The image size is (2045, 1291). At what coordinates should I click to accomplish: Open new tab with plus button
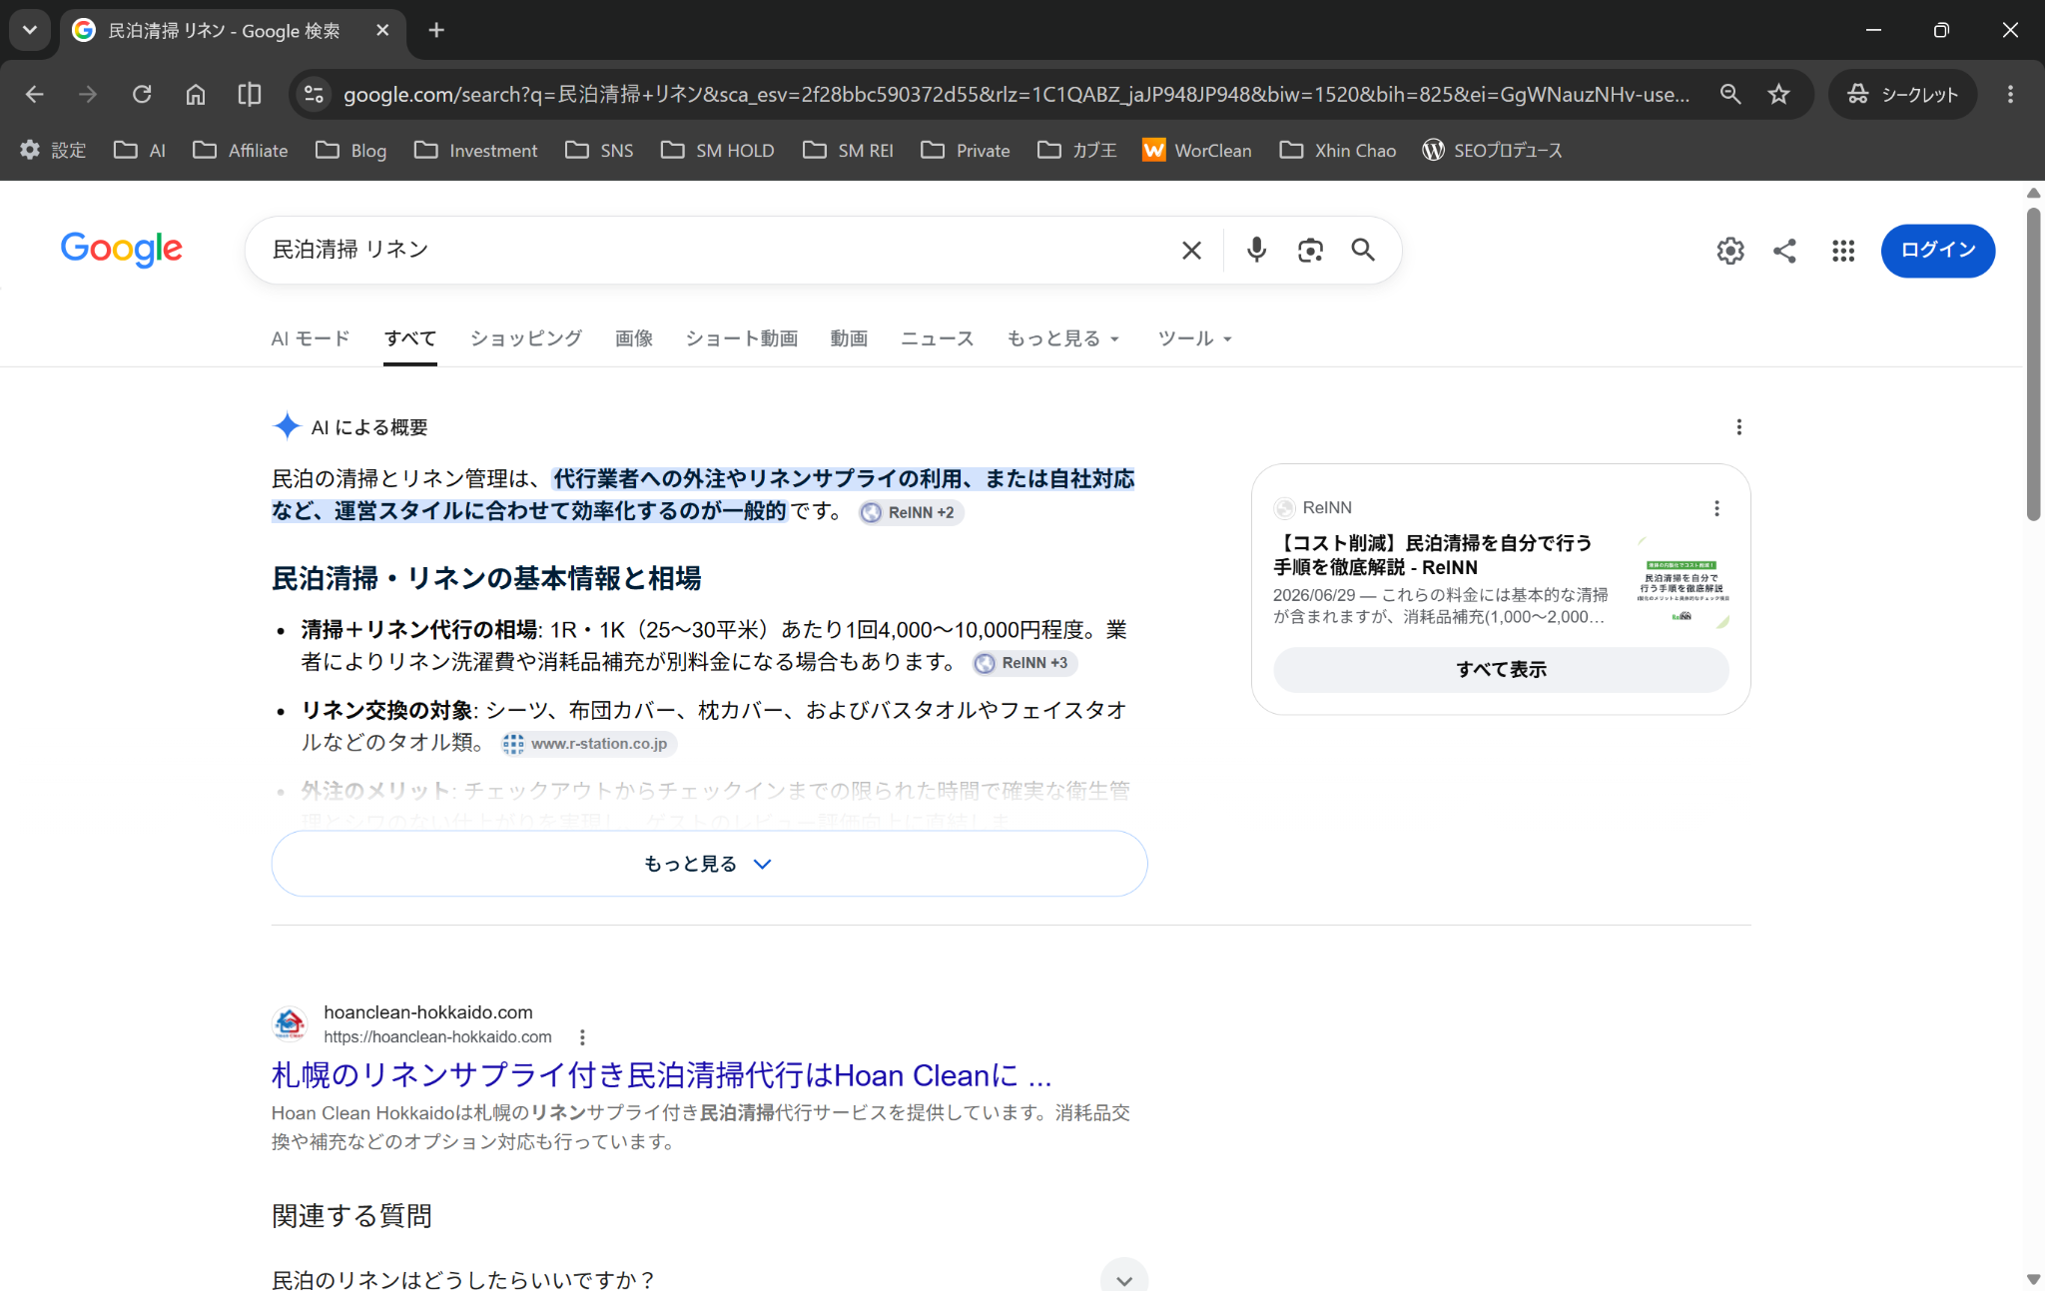click(x=436, y=30)
